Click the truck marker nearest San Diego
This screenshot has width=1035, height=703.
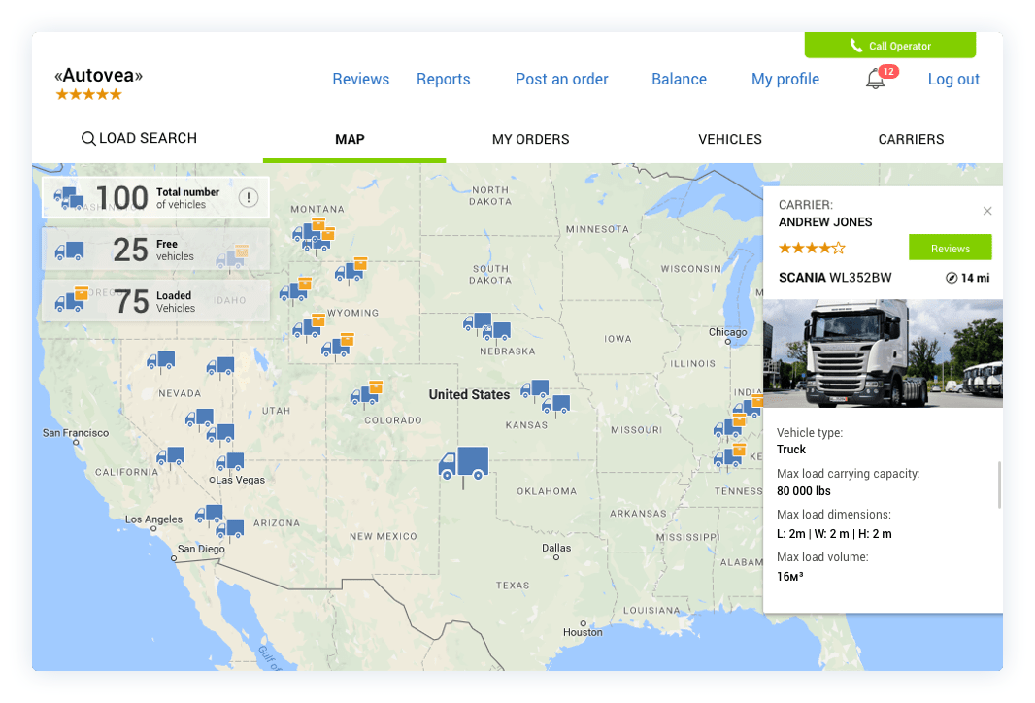(230, 529)
